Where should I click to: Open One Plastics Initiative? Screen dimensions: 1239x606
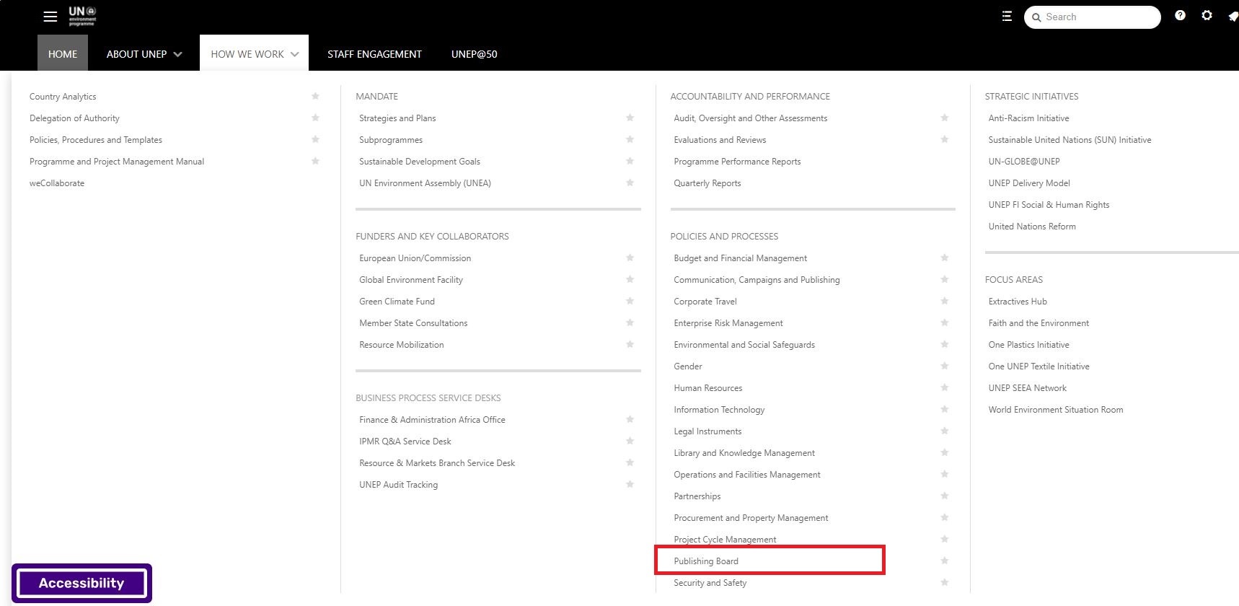tap(1028, 345)
